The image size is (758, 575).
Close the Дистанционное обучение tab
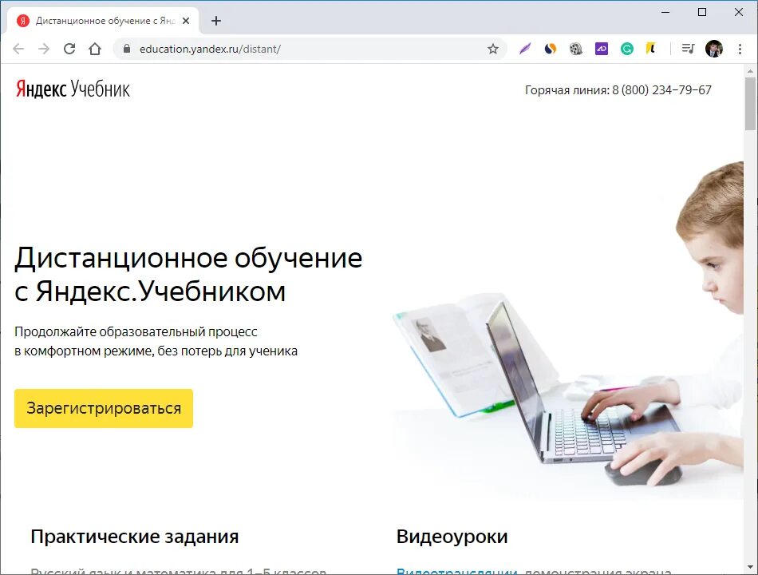pyautogui.click(x=186, y=21)
